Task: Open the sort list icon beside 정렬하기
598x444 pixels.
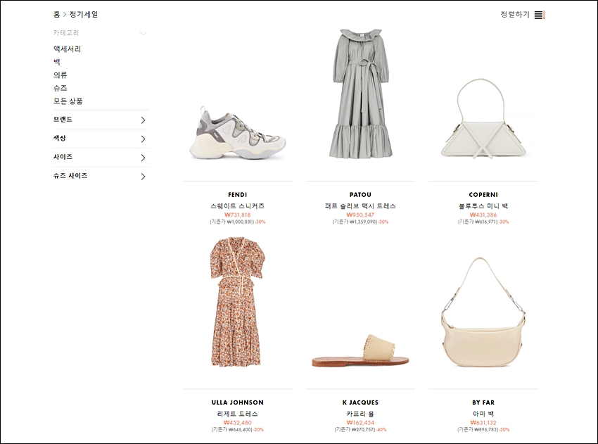Action: pyautogui.click(x=540, y=15)
